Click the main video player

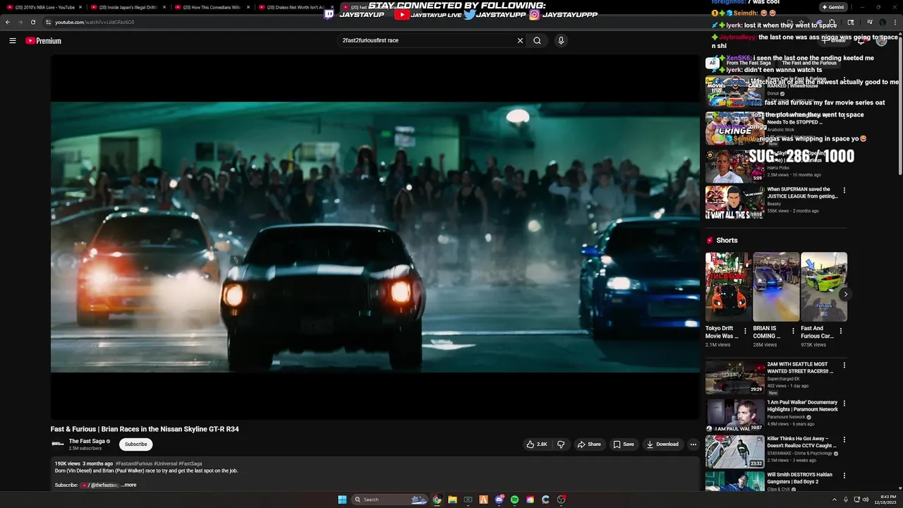pos(375,237)
